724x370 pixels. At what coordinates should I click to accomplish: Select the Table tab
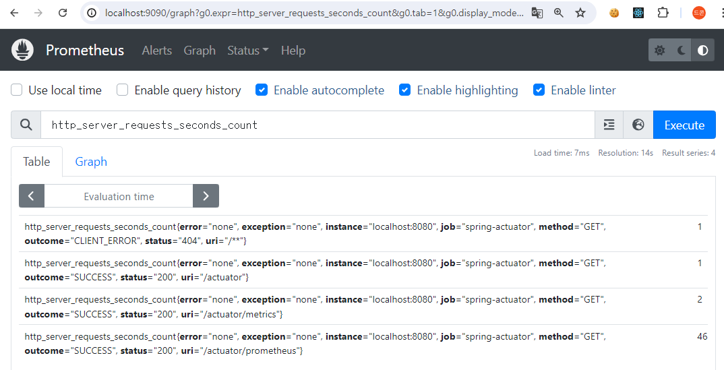pos(36,162)
